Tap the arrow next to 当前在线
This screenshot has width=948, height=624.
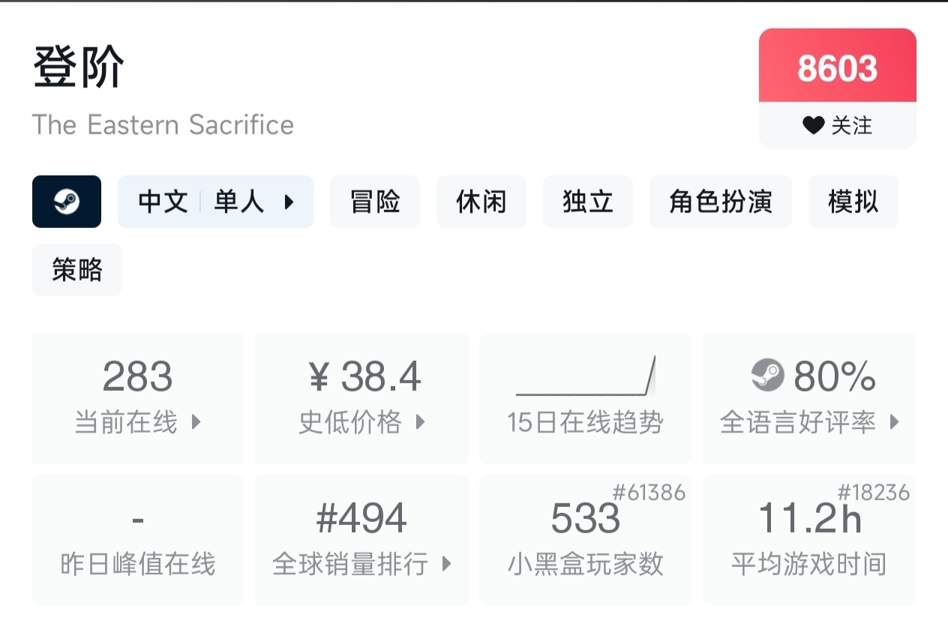tap(196, 422)
